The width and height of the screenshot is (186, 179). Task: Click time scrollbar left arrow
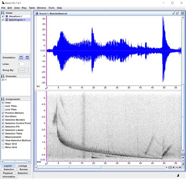[36, 167]
